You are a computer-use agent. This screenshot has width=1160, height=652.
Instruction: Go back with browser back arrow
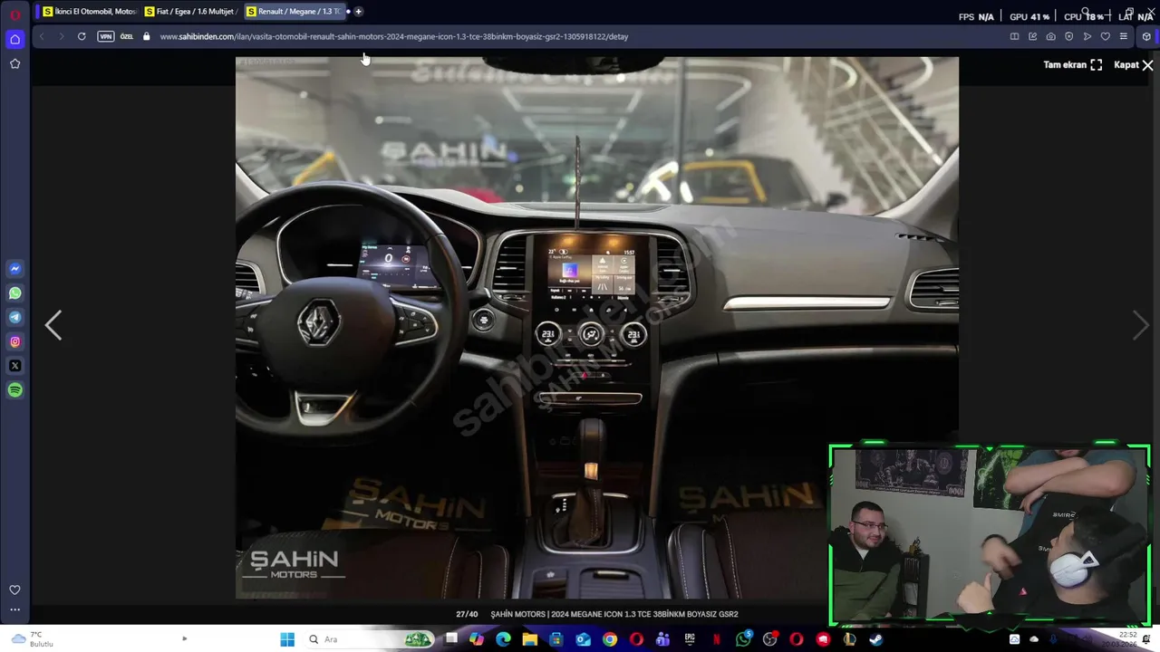pos(42,36)
